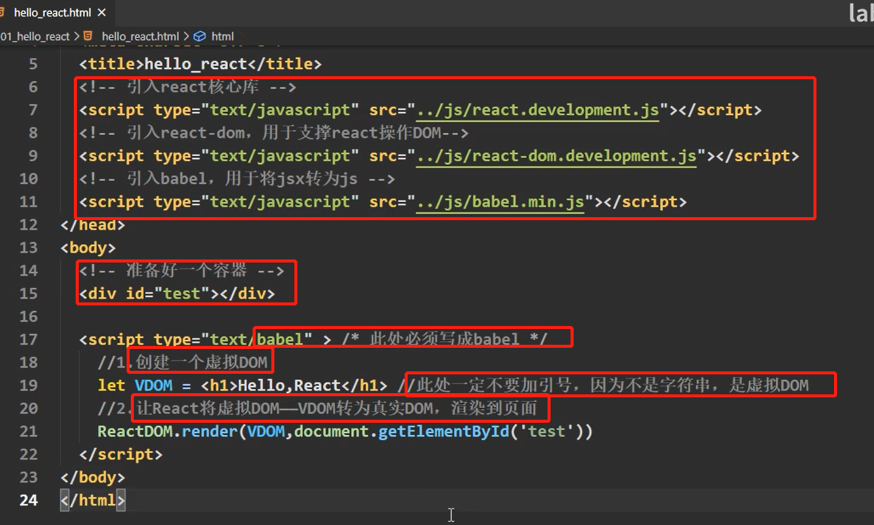Follow the ../js/babel.min.js source link
The width and height of the screenshot is (874, 525).
click(500, 202)
